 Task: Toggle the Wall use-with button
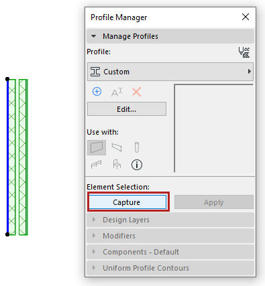97,147
